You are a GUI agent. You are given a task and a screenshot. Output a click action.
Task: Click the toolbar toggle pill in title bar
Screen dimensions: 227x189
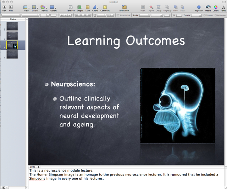[x=224, y=2]
